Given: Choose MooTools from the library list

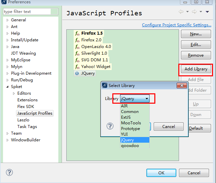Looking at the screenshot, I should click(135, 123).
